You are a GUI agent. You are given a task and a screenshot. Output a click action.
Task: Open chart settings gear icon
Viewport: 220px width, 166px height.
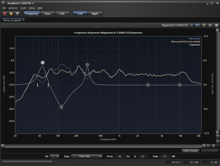tap(216, 25)
